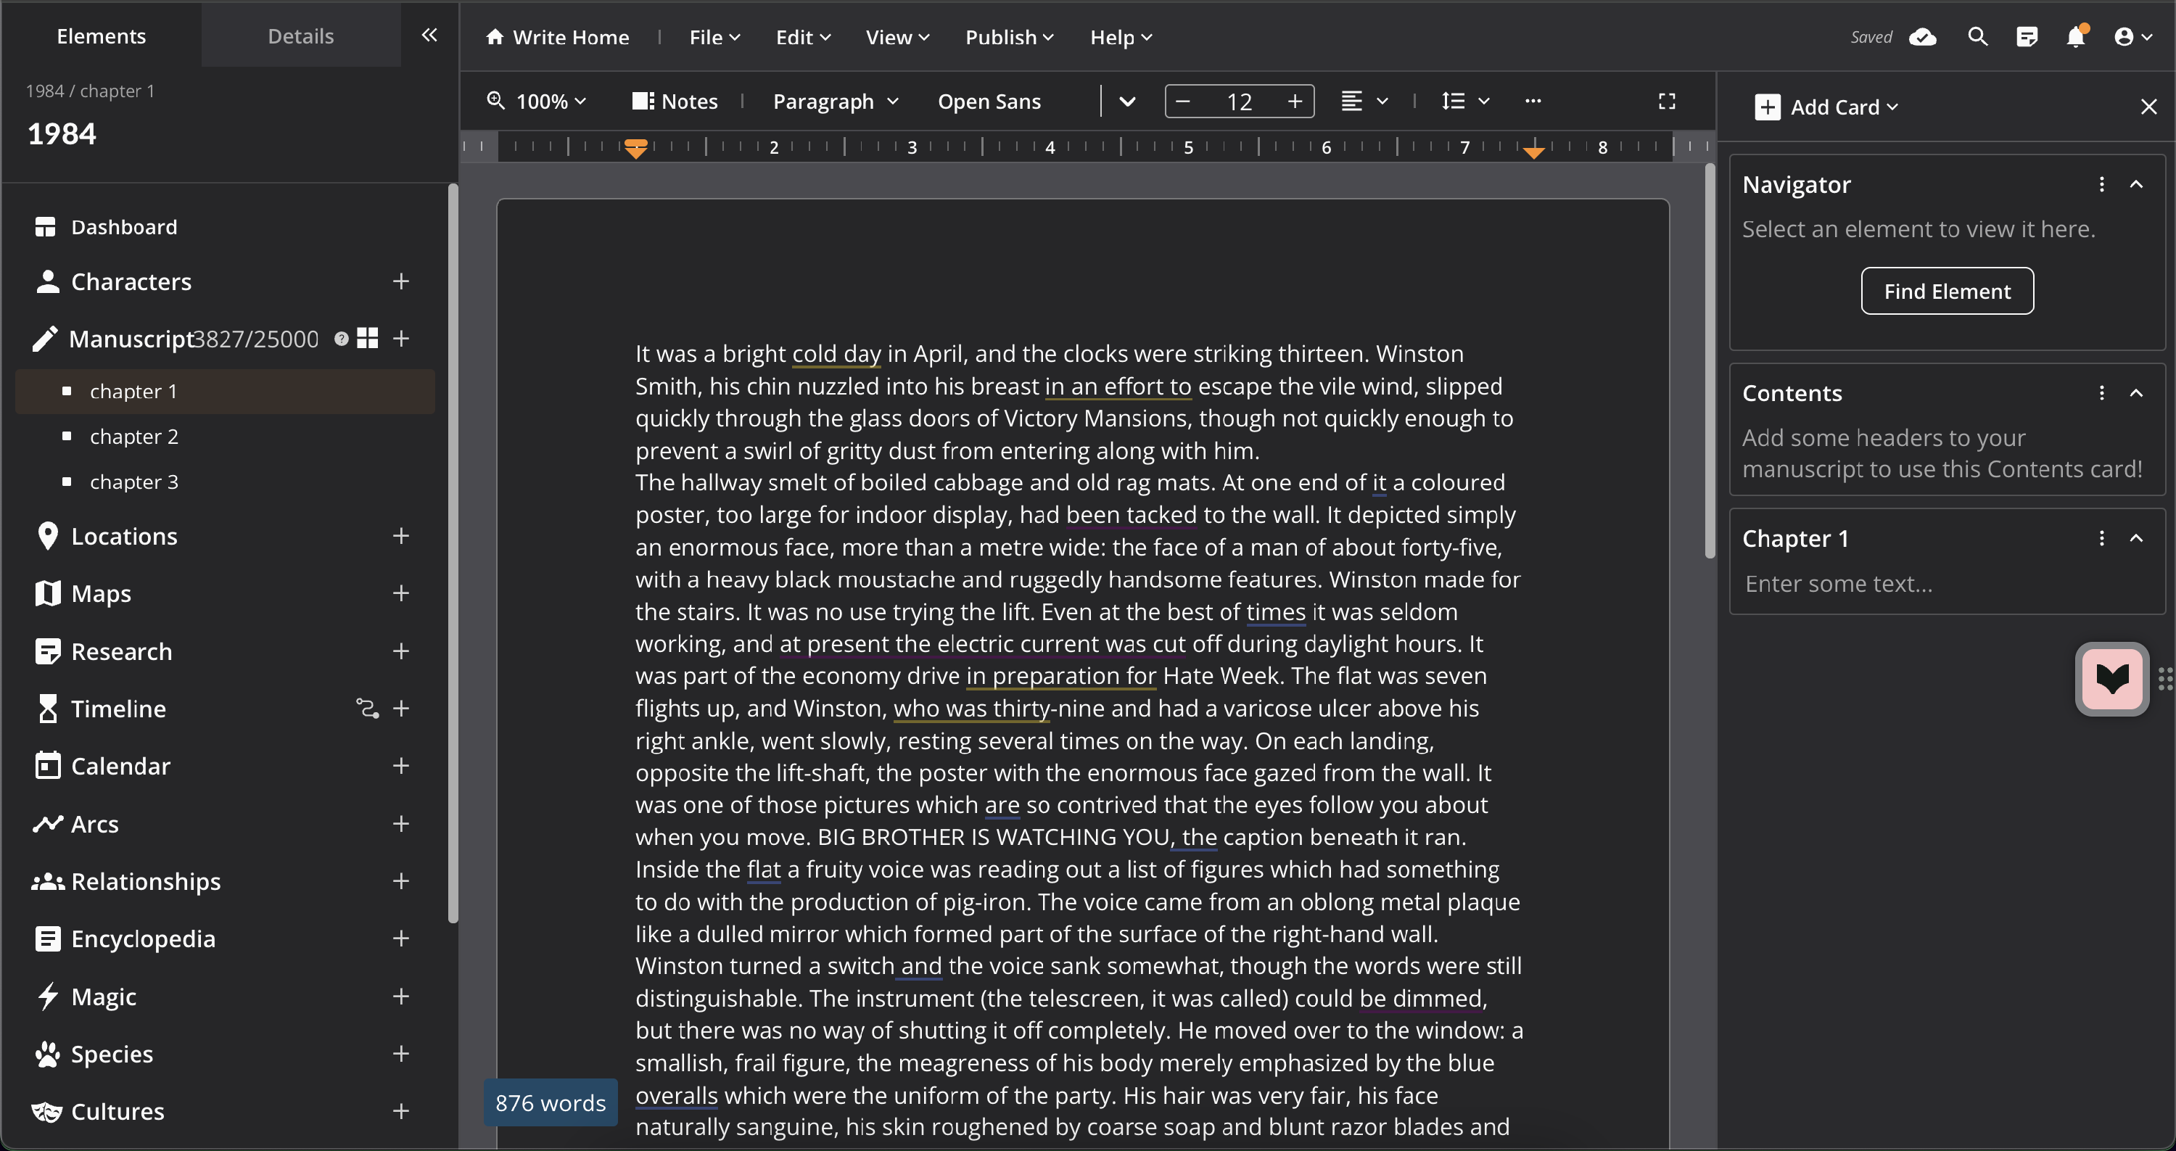2176x1151 pixels.
Task: Open the Paragraph style dropdown
Action: pos(835,102)
